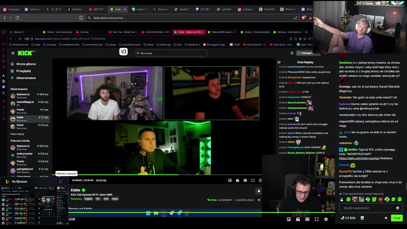
Task: Open parisplatynov recommended channel
Action: click(x=30, y=170)
